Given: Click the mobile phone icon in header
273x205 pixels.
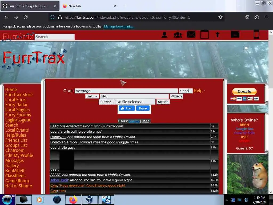Looking at the screenshot, I should tap(256, 34).
